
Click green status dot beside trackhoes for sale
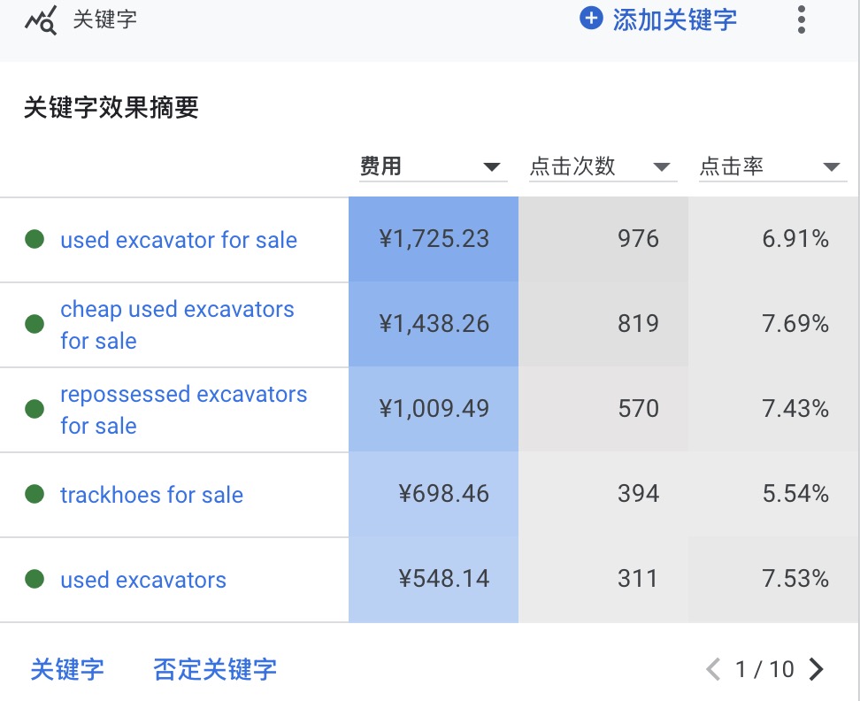pyautogui.click(x=35, y=494)
